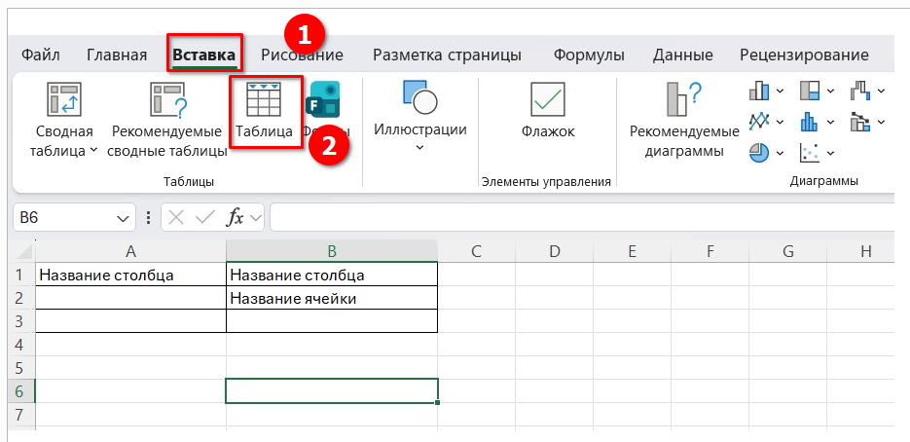Screen dimensions: 910x442
Task: Click the cancel (X) formula button
Action: (176, 218)
